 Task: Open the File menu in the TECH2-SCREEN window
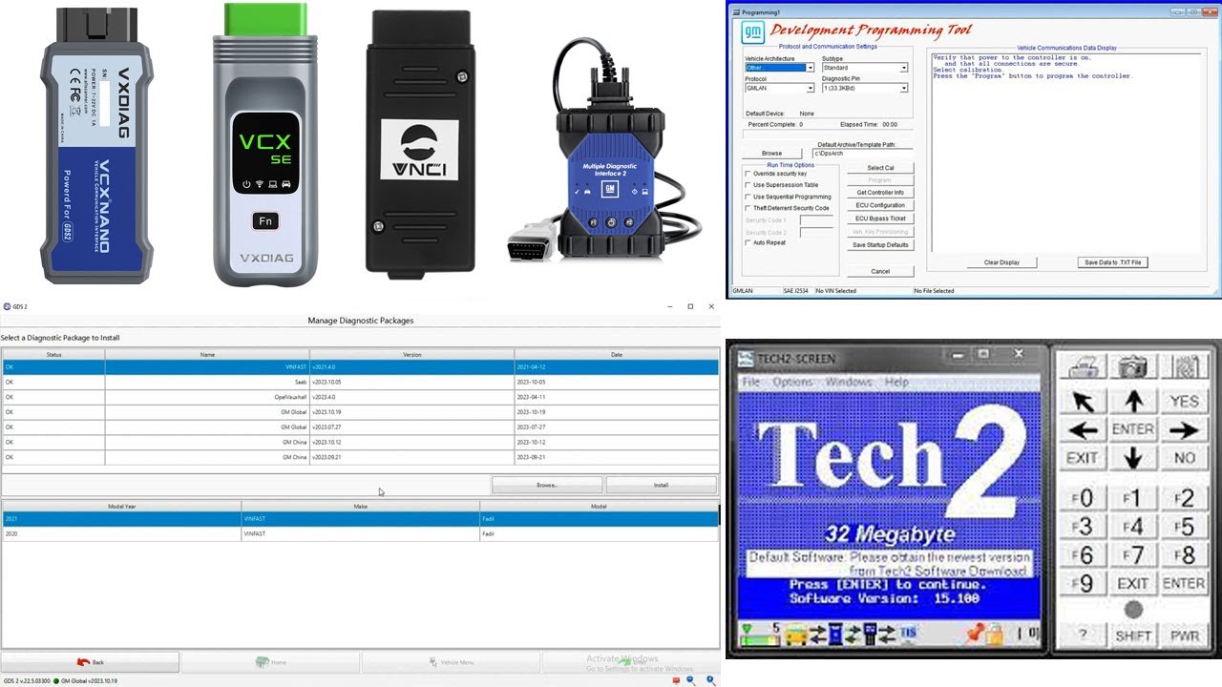(x=751, y=382)
